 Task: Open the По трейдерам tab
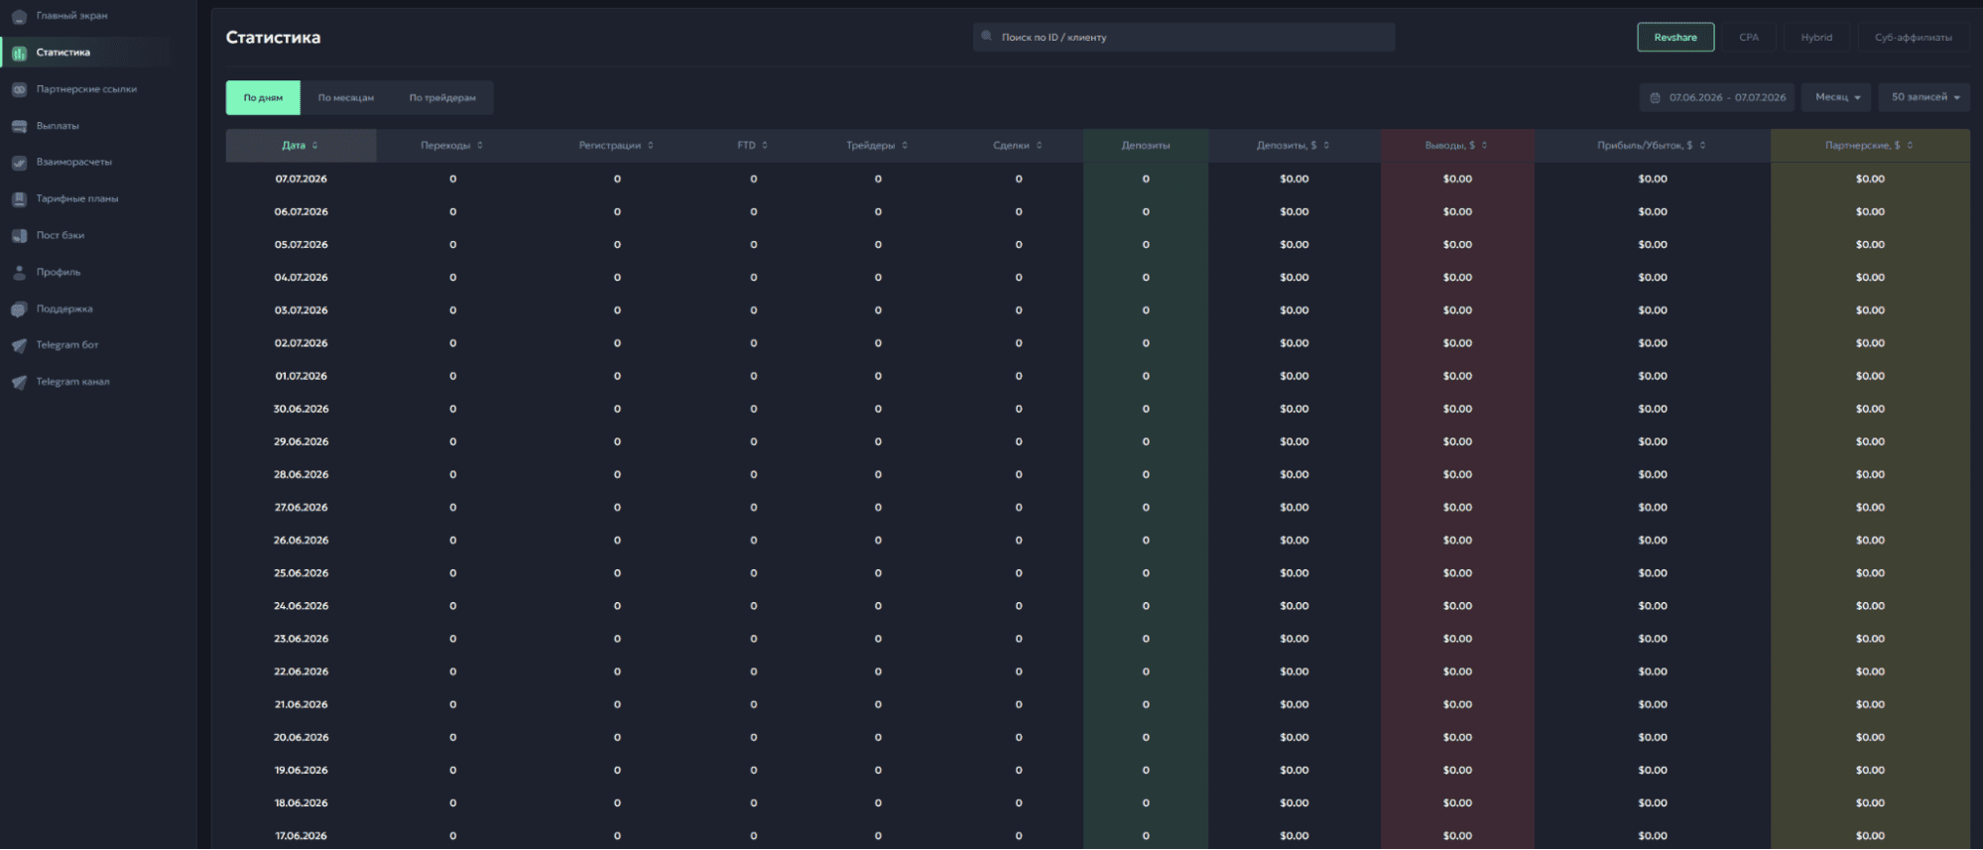(442, 97)
